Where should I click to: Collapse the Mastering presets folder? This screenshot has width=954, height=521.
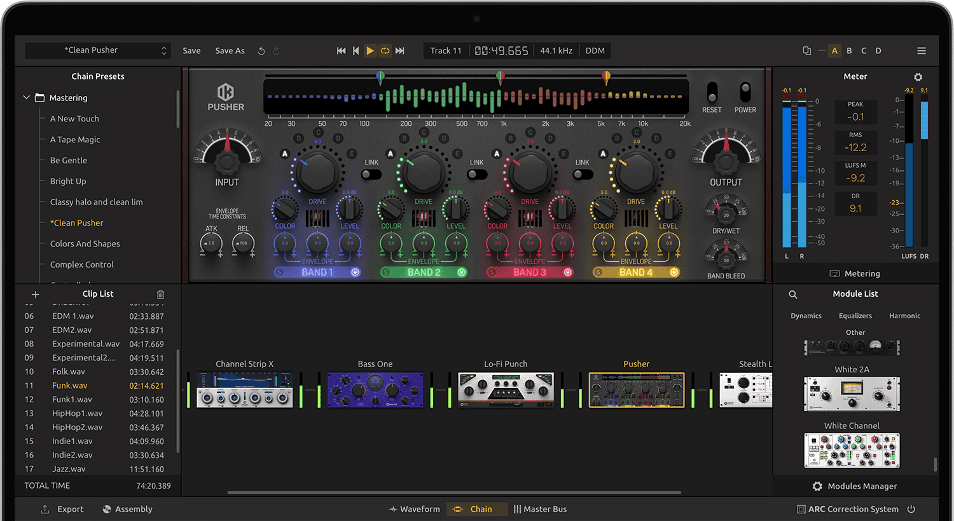point(26,98)
